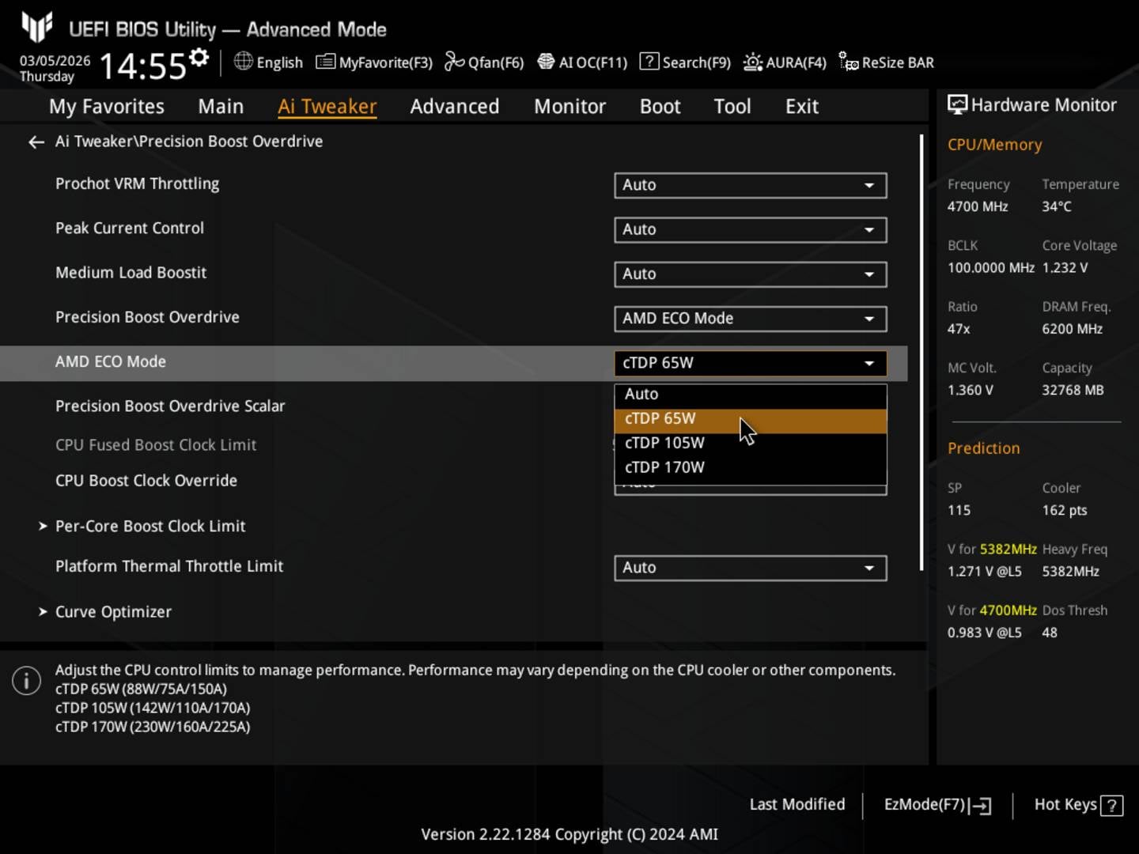
Task: Open date and time settings gear
Action: coord(199,57)
